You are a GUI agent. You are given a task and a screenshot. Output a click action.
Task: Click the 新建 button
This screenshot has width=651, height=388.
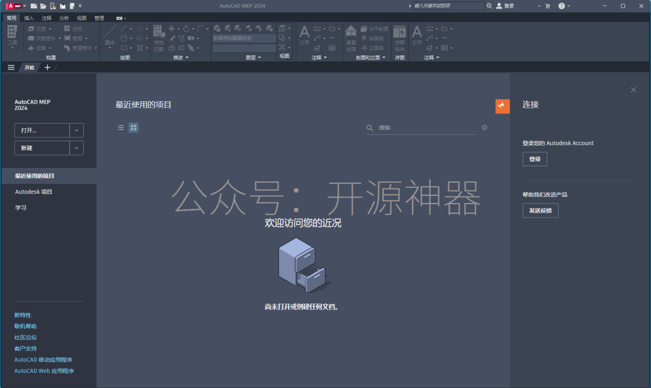tap(42, 148)
